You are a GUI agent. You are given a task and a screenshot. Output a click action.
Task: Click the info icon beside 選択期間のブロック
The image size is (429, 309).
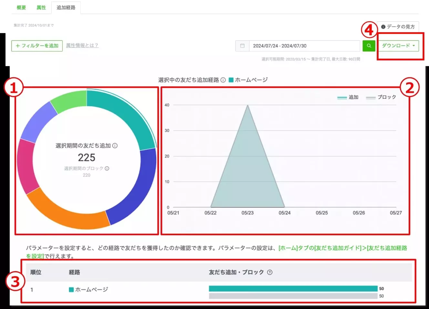(107, 168)
